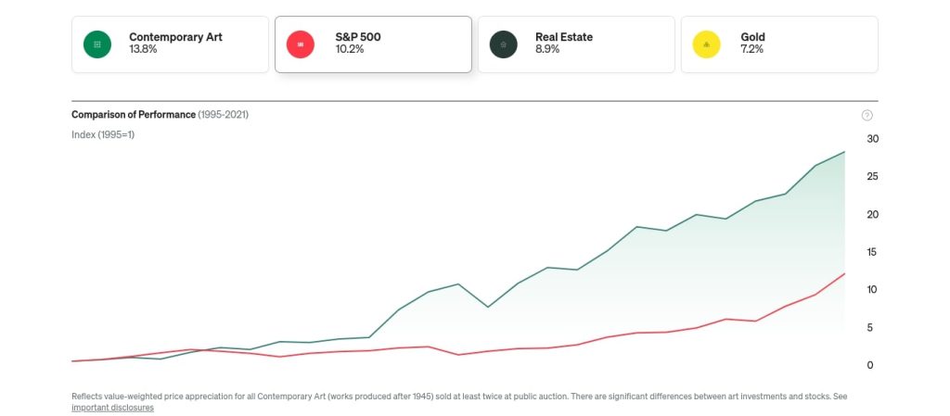Click the 15 value on the axis
This screenshot has height=416, width=950.
point(872,252)
